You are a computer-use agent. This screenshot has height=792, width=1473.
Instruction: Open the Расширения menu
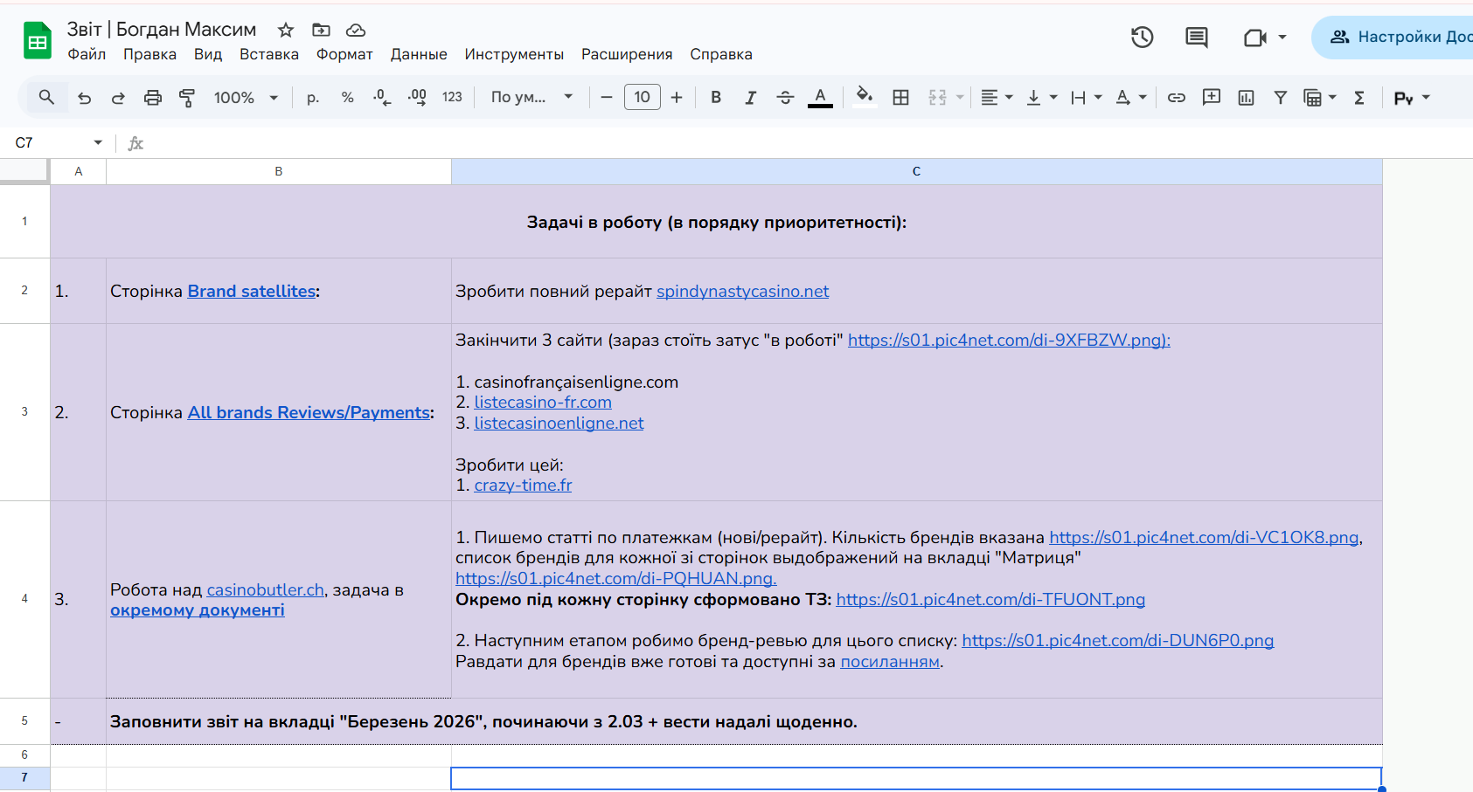click(627, 54)
